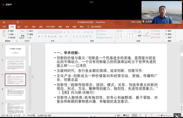Toggle the Notes (备注) pane in status bar

click(x=118, y=115)
